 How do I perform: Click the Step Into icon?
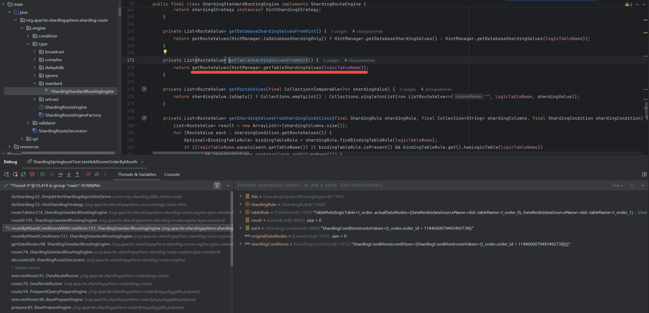coord(69,174)
